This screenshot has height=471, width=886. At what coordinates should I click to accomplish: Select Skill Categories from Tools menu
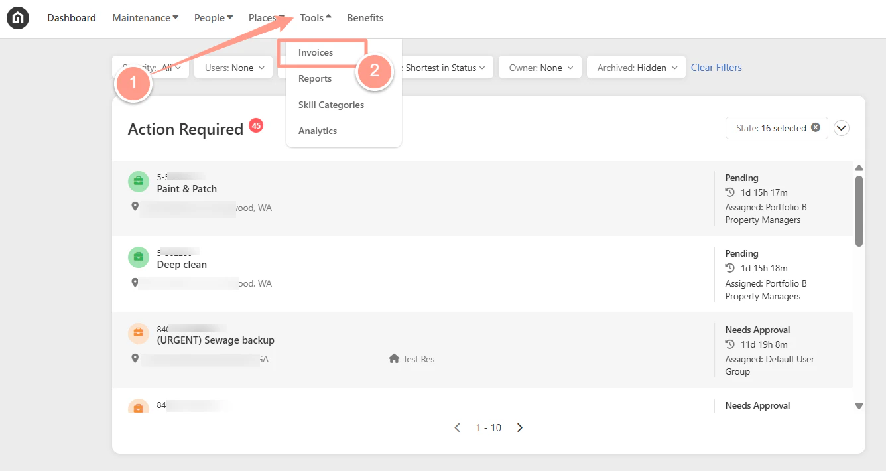(x=331, y=105)
